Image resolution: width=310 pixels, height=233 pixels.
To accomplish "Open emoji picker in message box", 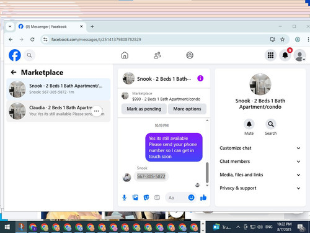I will coord(191,198).
